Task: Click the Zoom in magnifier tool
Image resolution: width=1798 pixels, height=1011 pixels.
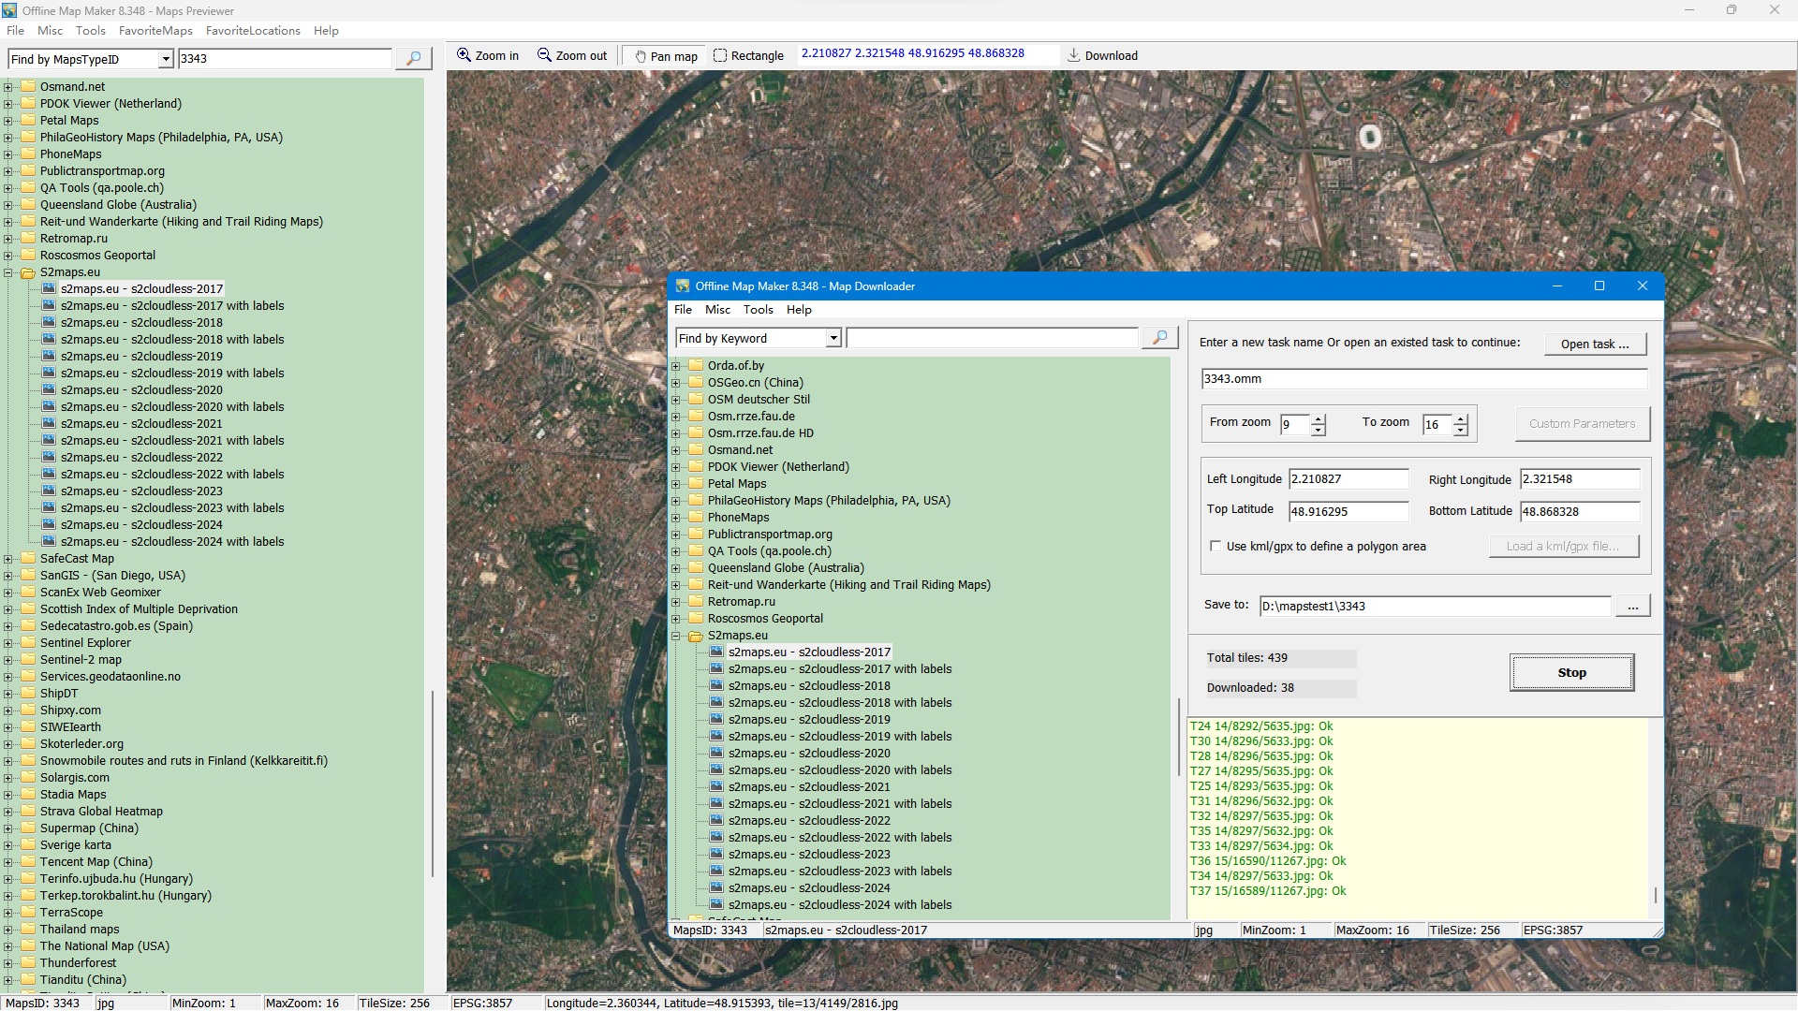Action: click(464, 55)
